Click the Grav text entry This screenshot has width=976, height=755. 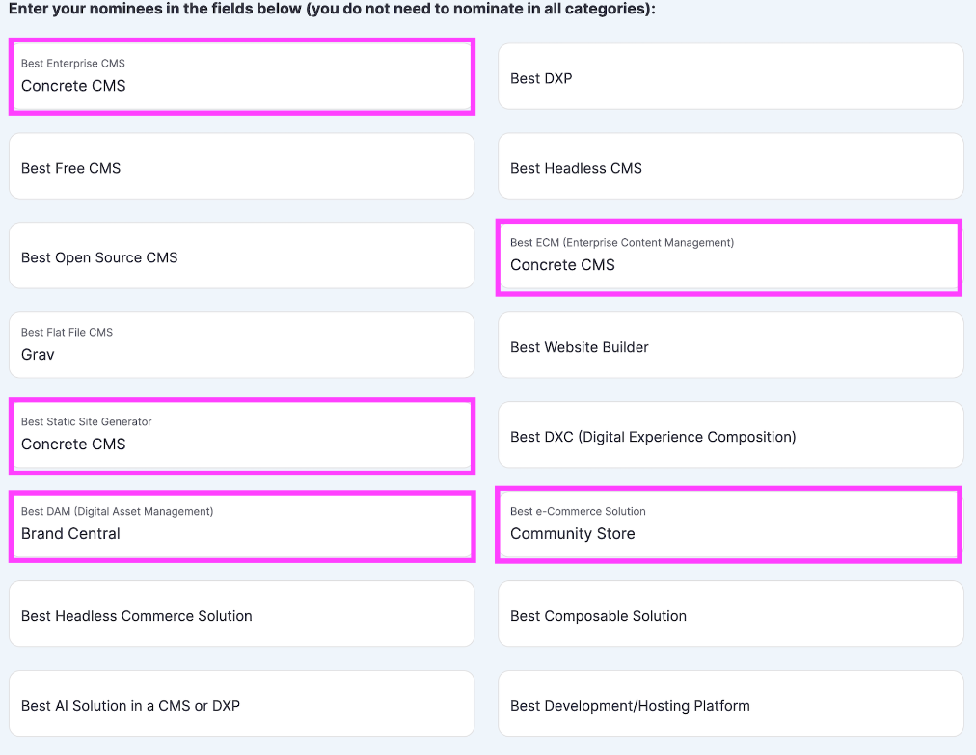tap(39, 355)
